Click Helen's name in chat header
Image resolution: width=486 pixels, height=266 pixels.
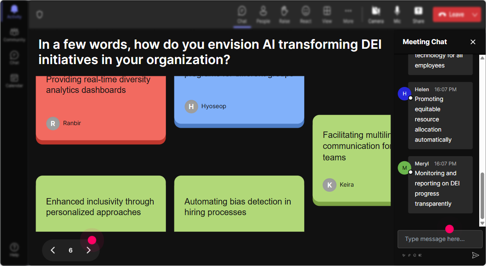[x=422, y=89]
